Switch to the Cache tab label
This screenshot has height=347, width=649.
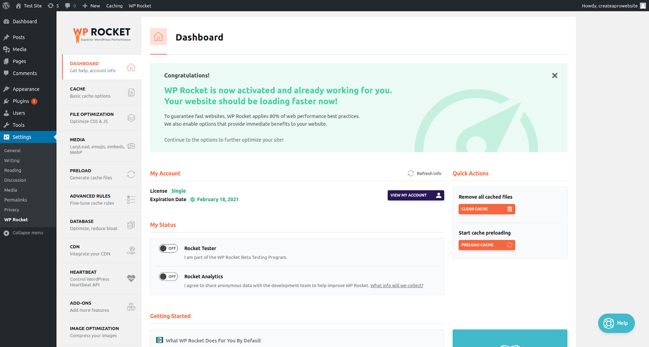(x=77, y=89)
